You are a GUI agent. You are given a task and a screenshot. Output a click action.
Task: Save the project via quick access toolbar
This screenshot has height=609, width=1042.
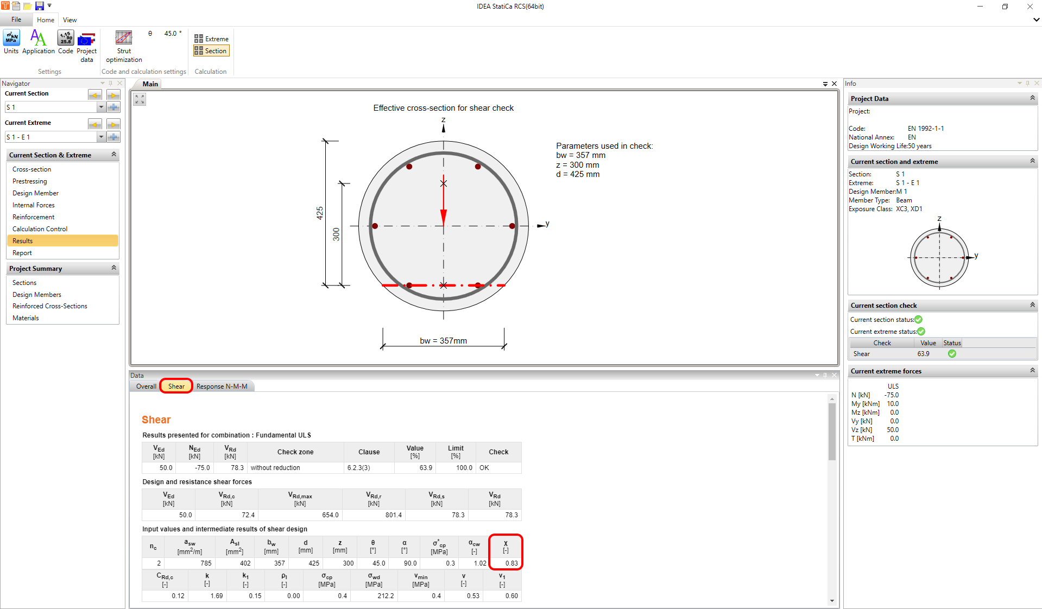click(39, 6)
